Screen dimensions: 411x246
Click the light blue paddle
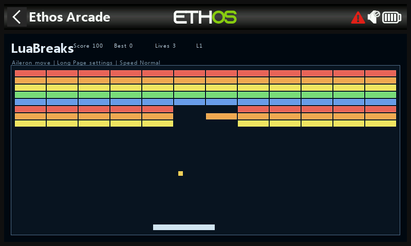(x=184, y=227)
